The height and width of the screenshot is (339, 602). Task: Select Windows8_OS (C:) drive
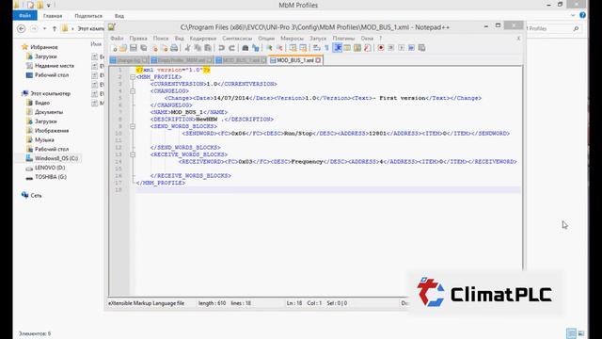pyautogui.click(x=56, y=158)
